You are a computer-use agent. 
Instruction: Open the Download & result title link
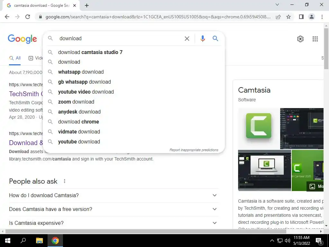click(x=26, y=143)
